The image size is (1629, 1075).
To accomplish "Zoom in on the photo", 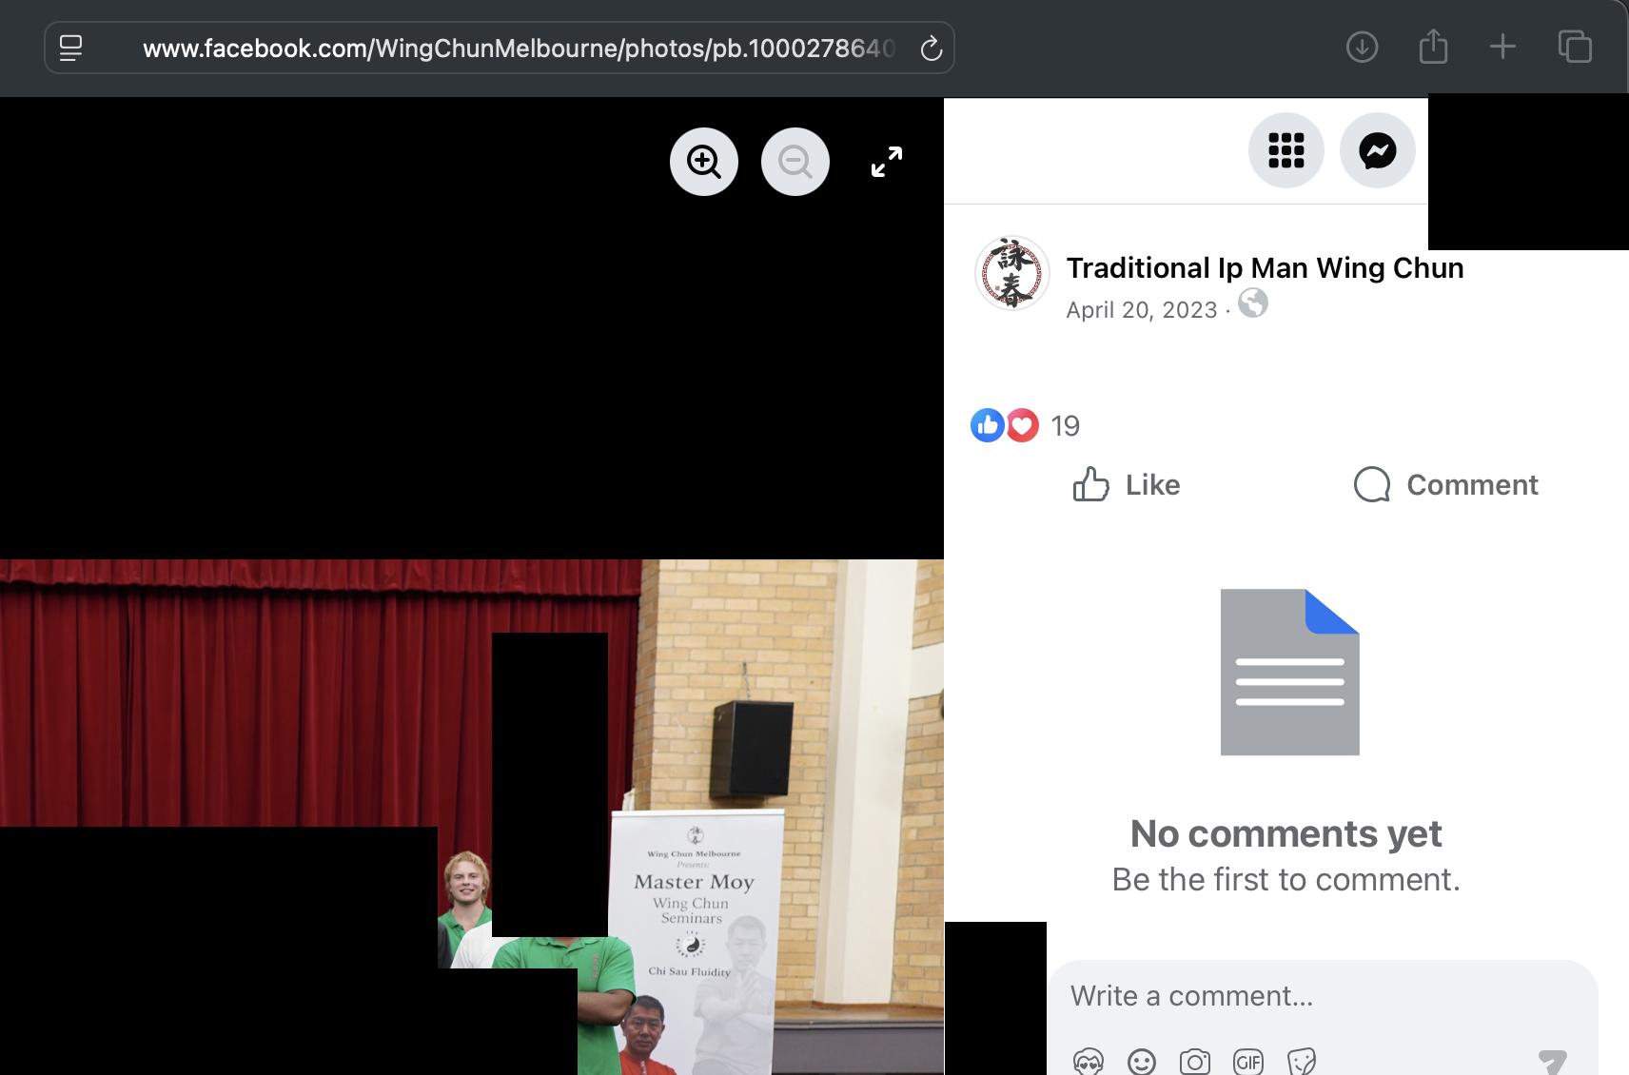I will click(x=704, y=162).
